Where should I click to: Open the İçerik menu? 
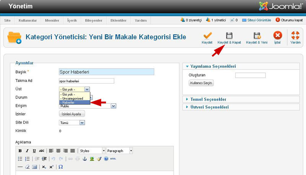point(72,21)
